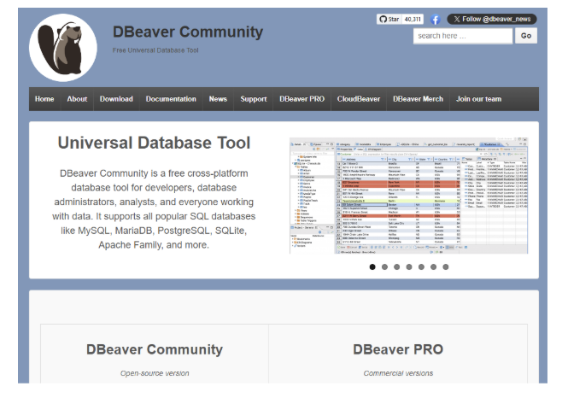Select the second carousel slide dot
This screenshot has height=398, width=562.
pyautogui.click(x=384, y=266)
